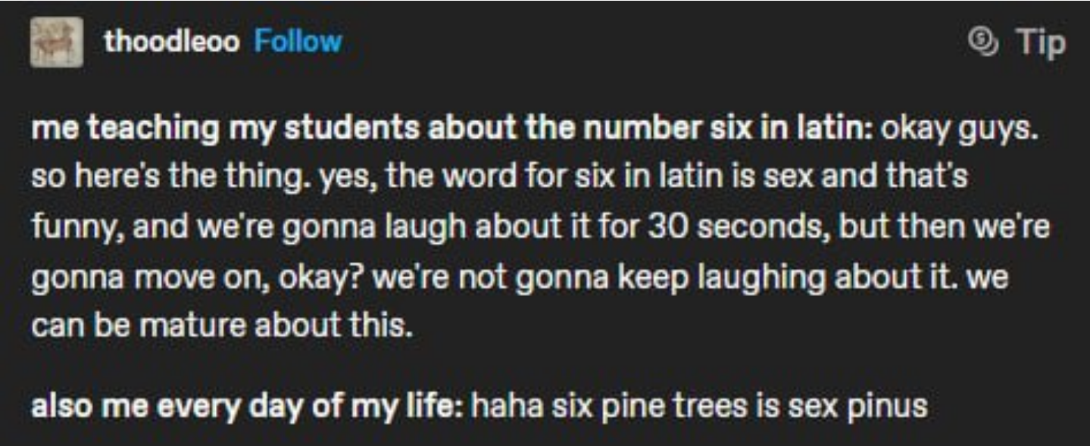Follow the thoodleoo blog
Viewport: 1090px width, 446px height.
click(298, 42)
